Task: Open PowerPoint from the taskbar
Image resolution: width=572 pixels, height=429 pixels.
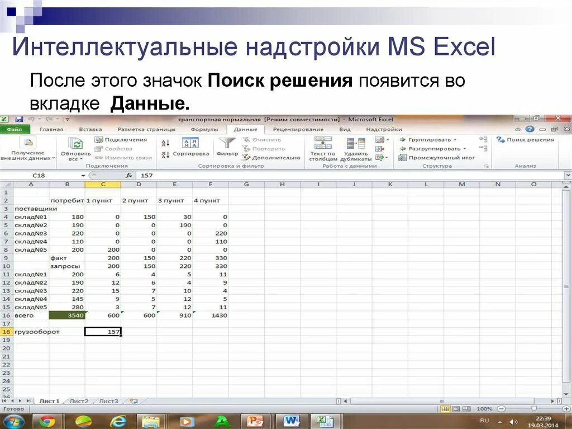Action: click(x=255, y=422)
